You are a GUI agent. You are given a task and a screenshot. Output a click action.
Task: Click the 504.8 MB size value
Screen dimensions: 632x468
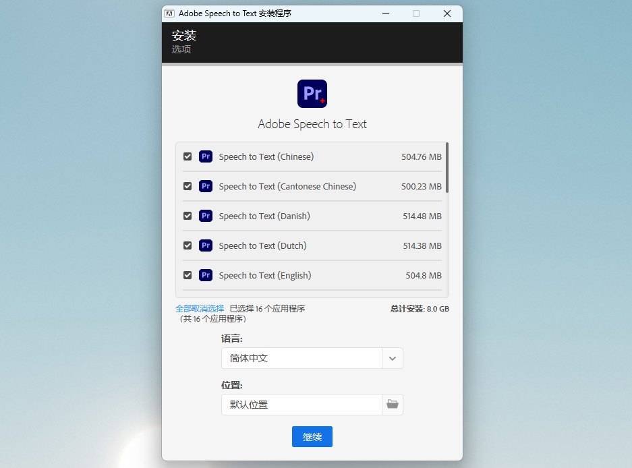(423, 276)
